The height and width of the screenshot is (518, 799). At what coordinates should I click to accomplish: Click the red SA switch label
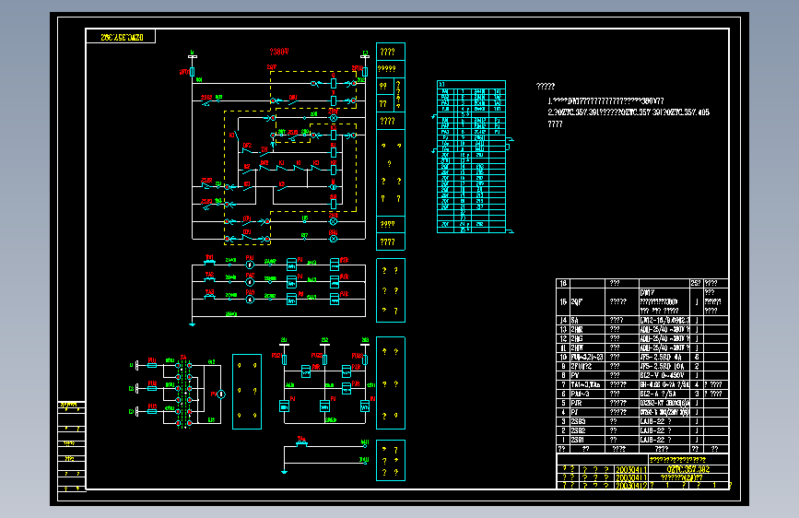pos(183,357)
